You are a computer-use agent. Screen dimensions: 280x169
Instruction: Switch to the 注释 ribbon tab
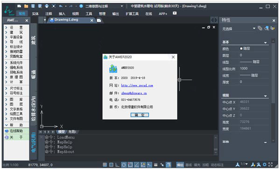pyautogui.click(x=49, y=14)
